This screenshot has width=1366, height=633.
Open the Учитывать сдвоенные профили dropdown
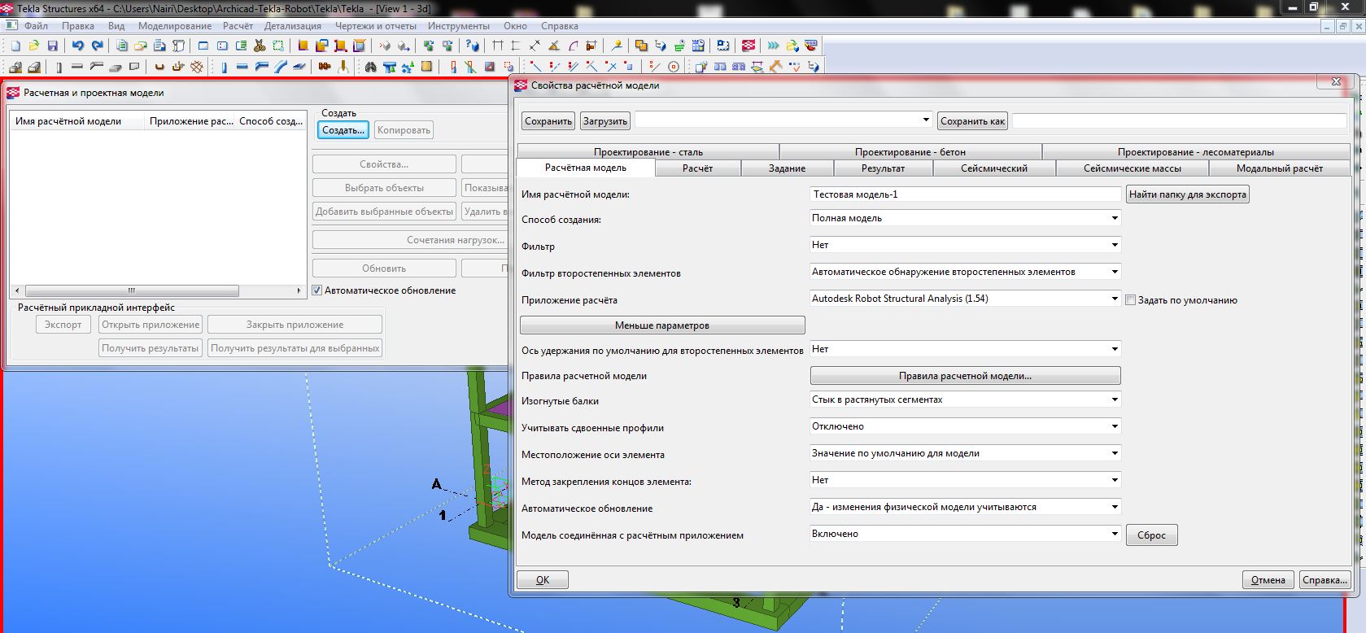click(x=1115, y=426)
